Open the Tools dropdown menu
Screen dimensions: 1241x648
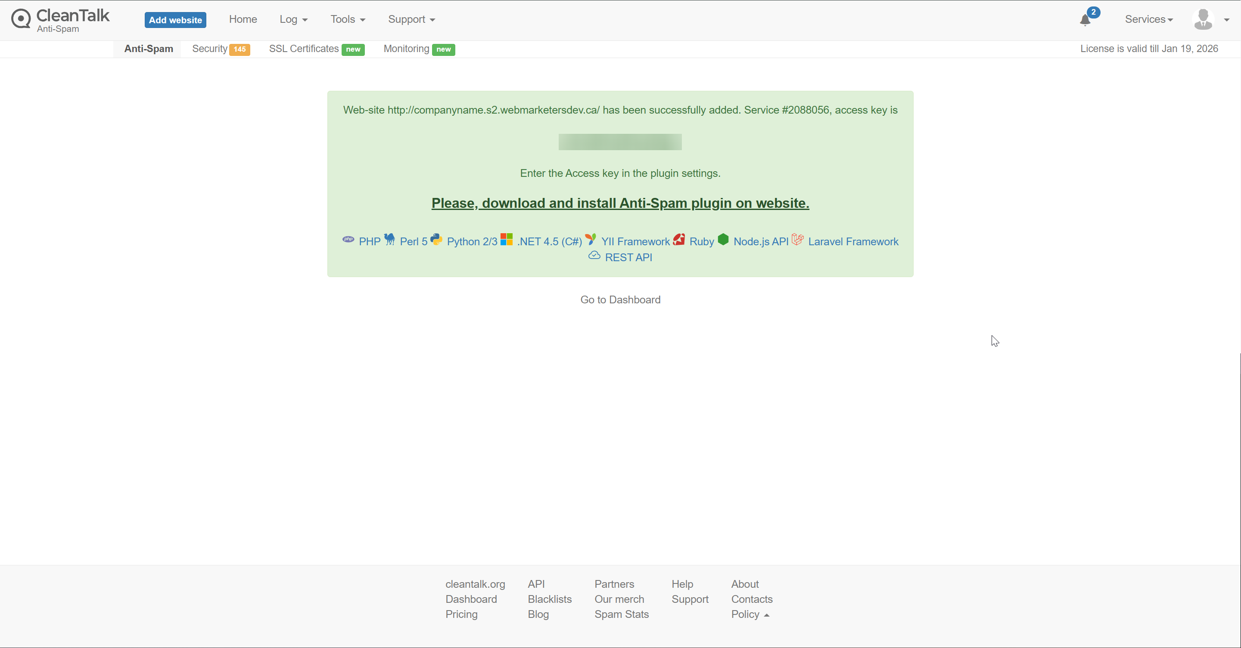pyautogui.click(x=347, y=20)
